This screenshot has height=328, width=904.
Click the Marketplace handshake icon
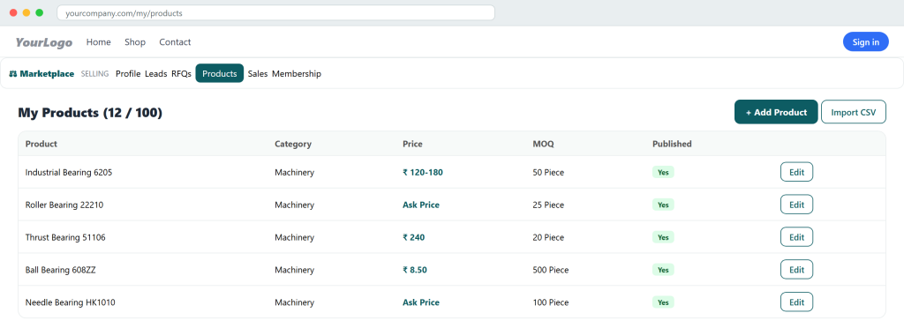point(12,74)
